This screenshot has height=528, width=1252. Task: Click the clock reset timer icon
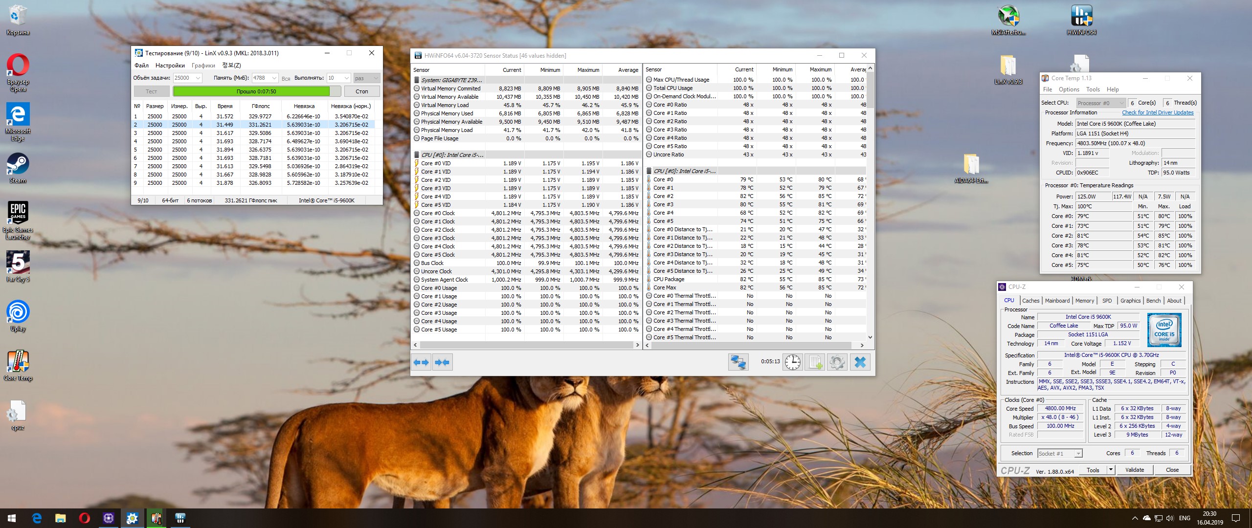coord(793,362)
